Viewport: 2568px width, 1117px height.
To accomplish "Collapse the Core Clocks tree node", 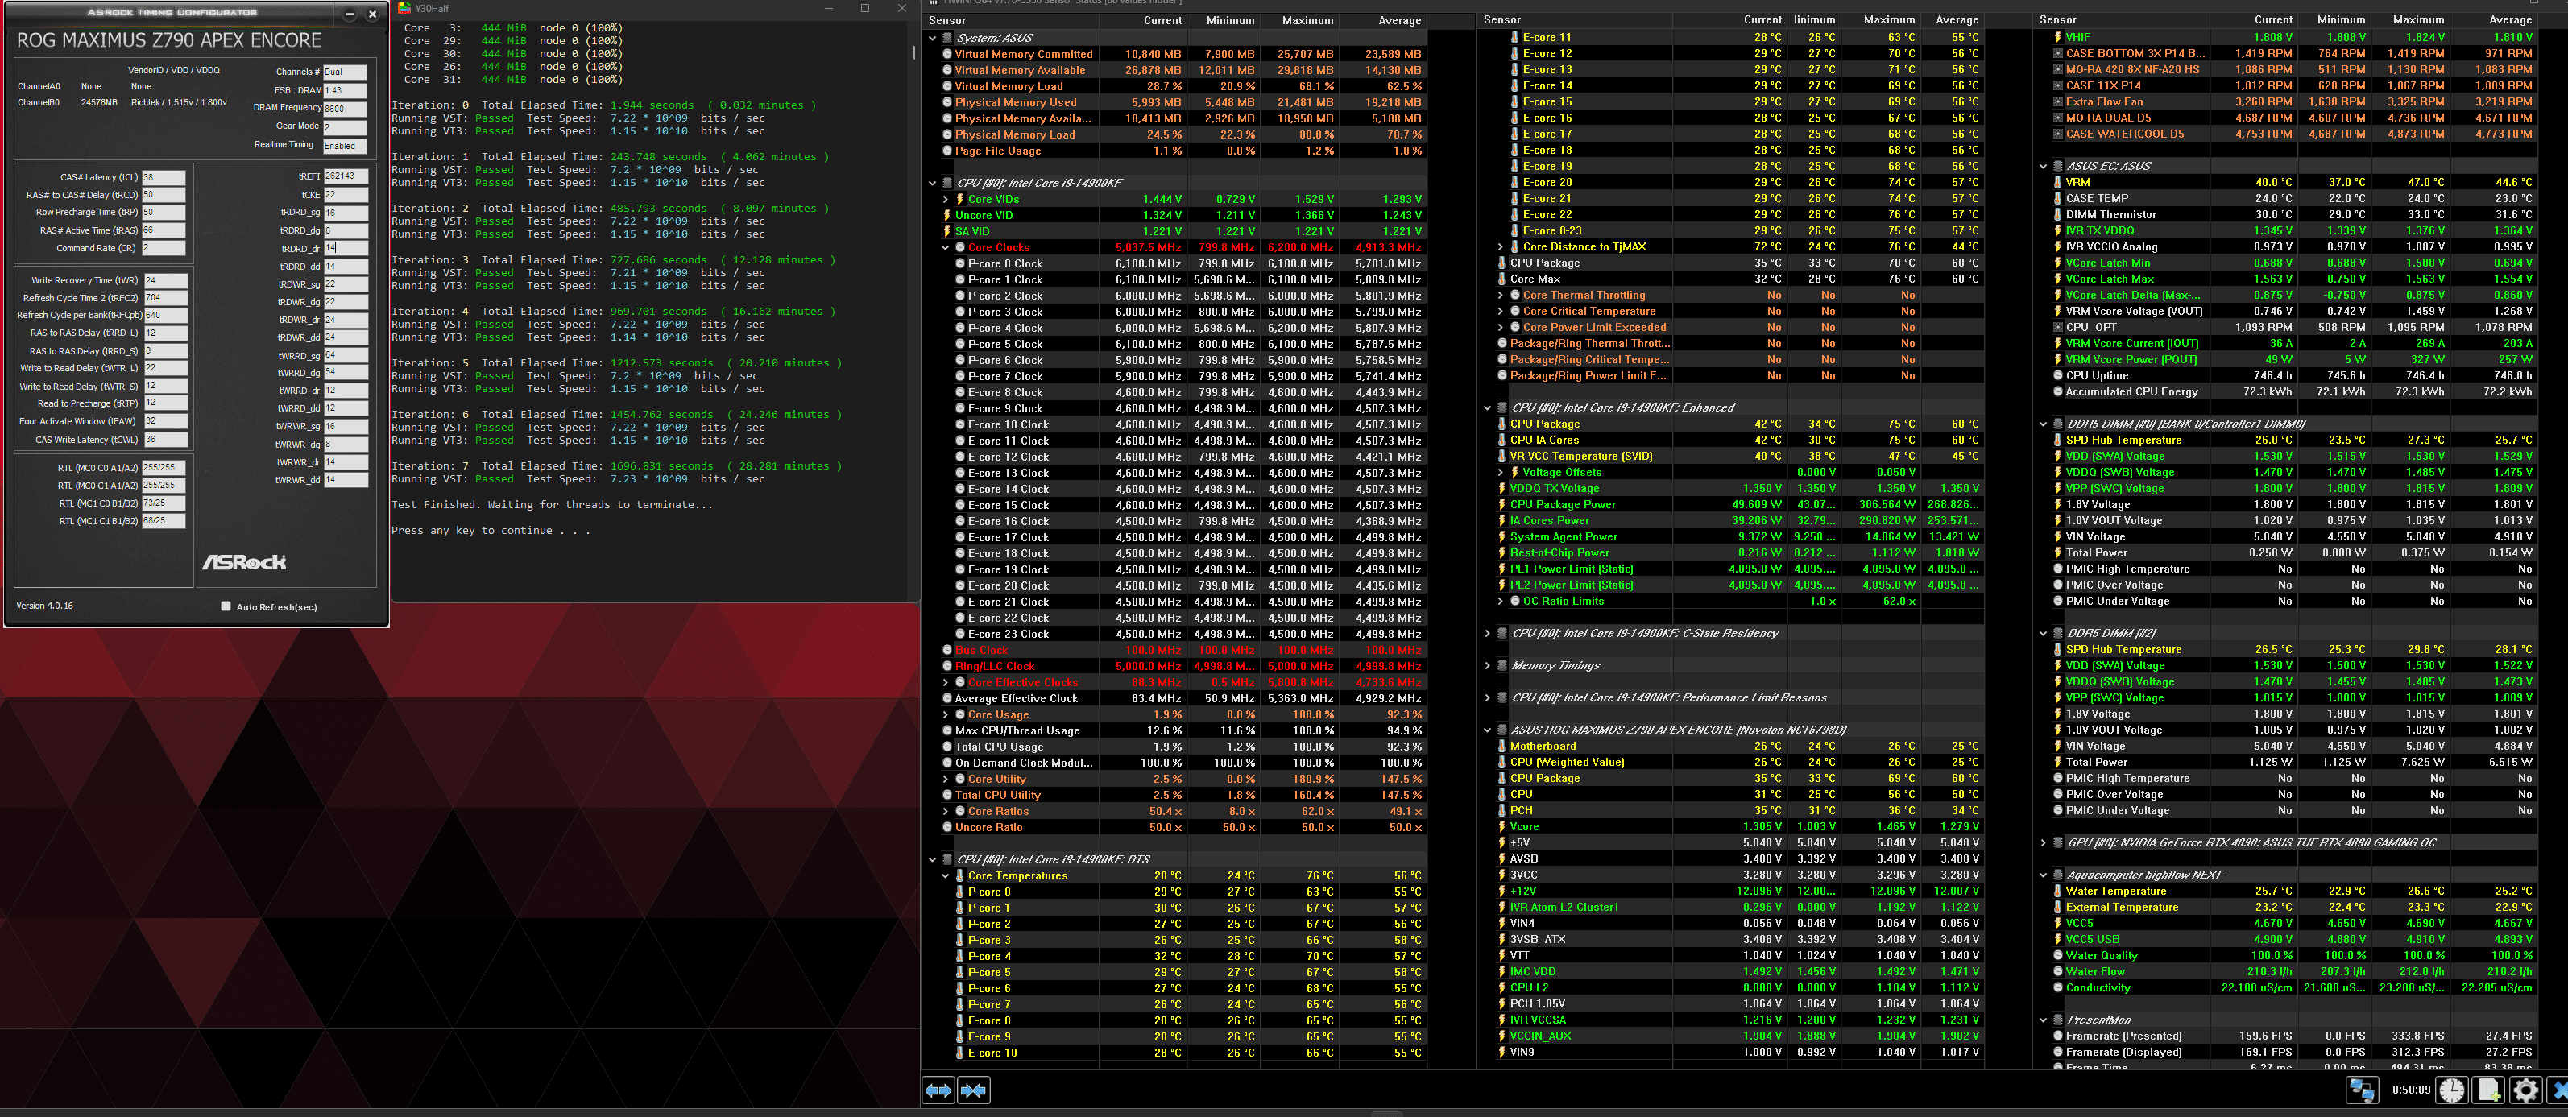I will 945,247.
